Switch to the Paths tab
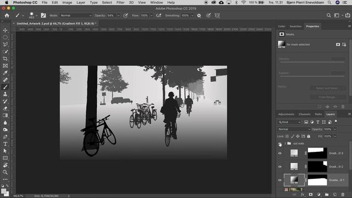The height and width of the screenshot is (198, 352). click(318, 114)
